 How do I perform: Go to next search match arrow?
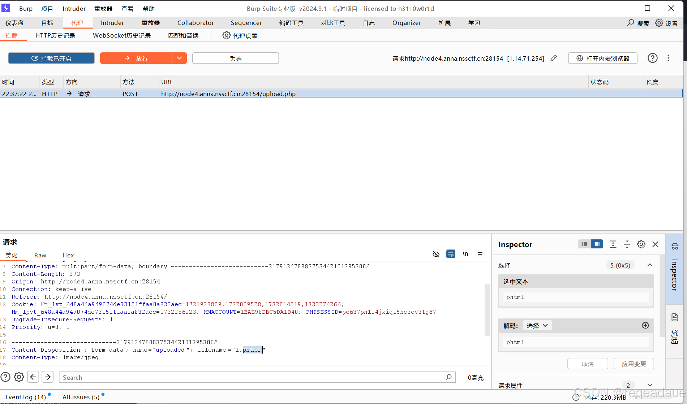pyautogui.click(x=48, y=377)
